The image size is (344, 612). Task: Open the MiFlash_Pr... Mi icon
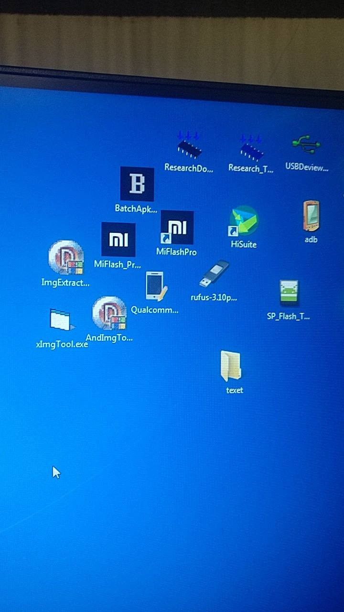tap(118, 240)
